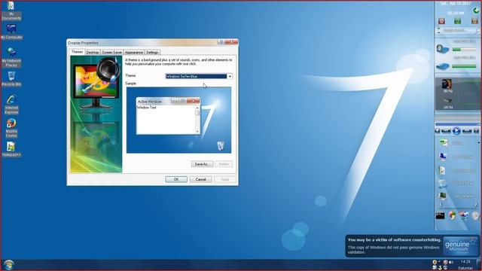Click OK in Display Properties
482x271 pixels.
point(176,179)
